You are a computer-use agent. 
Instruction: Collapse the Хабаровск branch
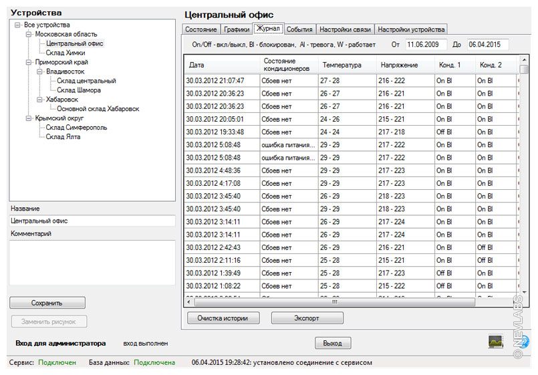tap(40, 100)
